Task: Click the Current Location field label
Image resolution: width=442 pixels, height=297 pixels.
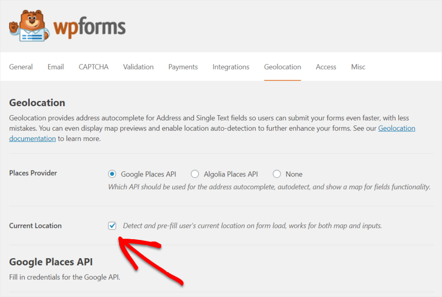Action: tap(35, 226)
